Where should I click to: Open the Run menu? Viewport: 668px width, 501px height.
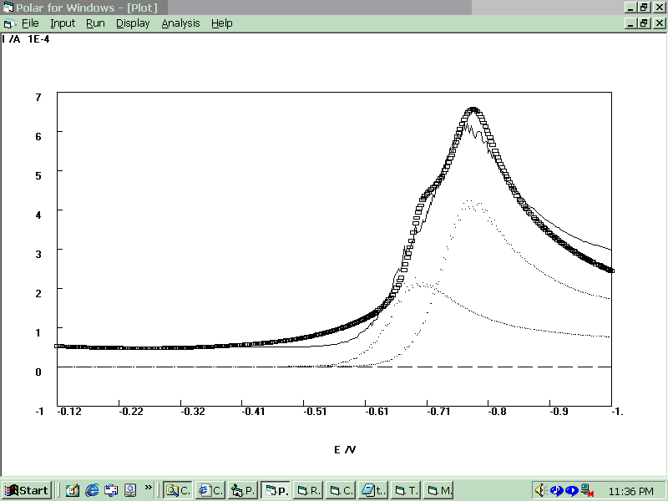[95, 23]
